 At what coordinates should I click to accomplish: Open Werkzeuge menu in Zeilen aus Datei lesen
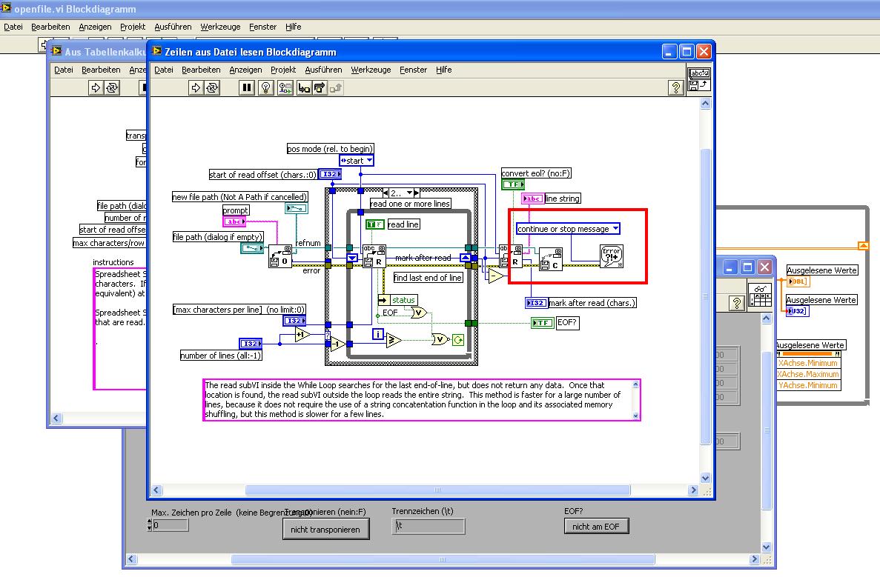(371, 70)
